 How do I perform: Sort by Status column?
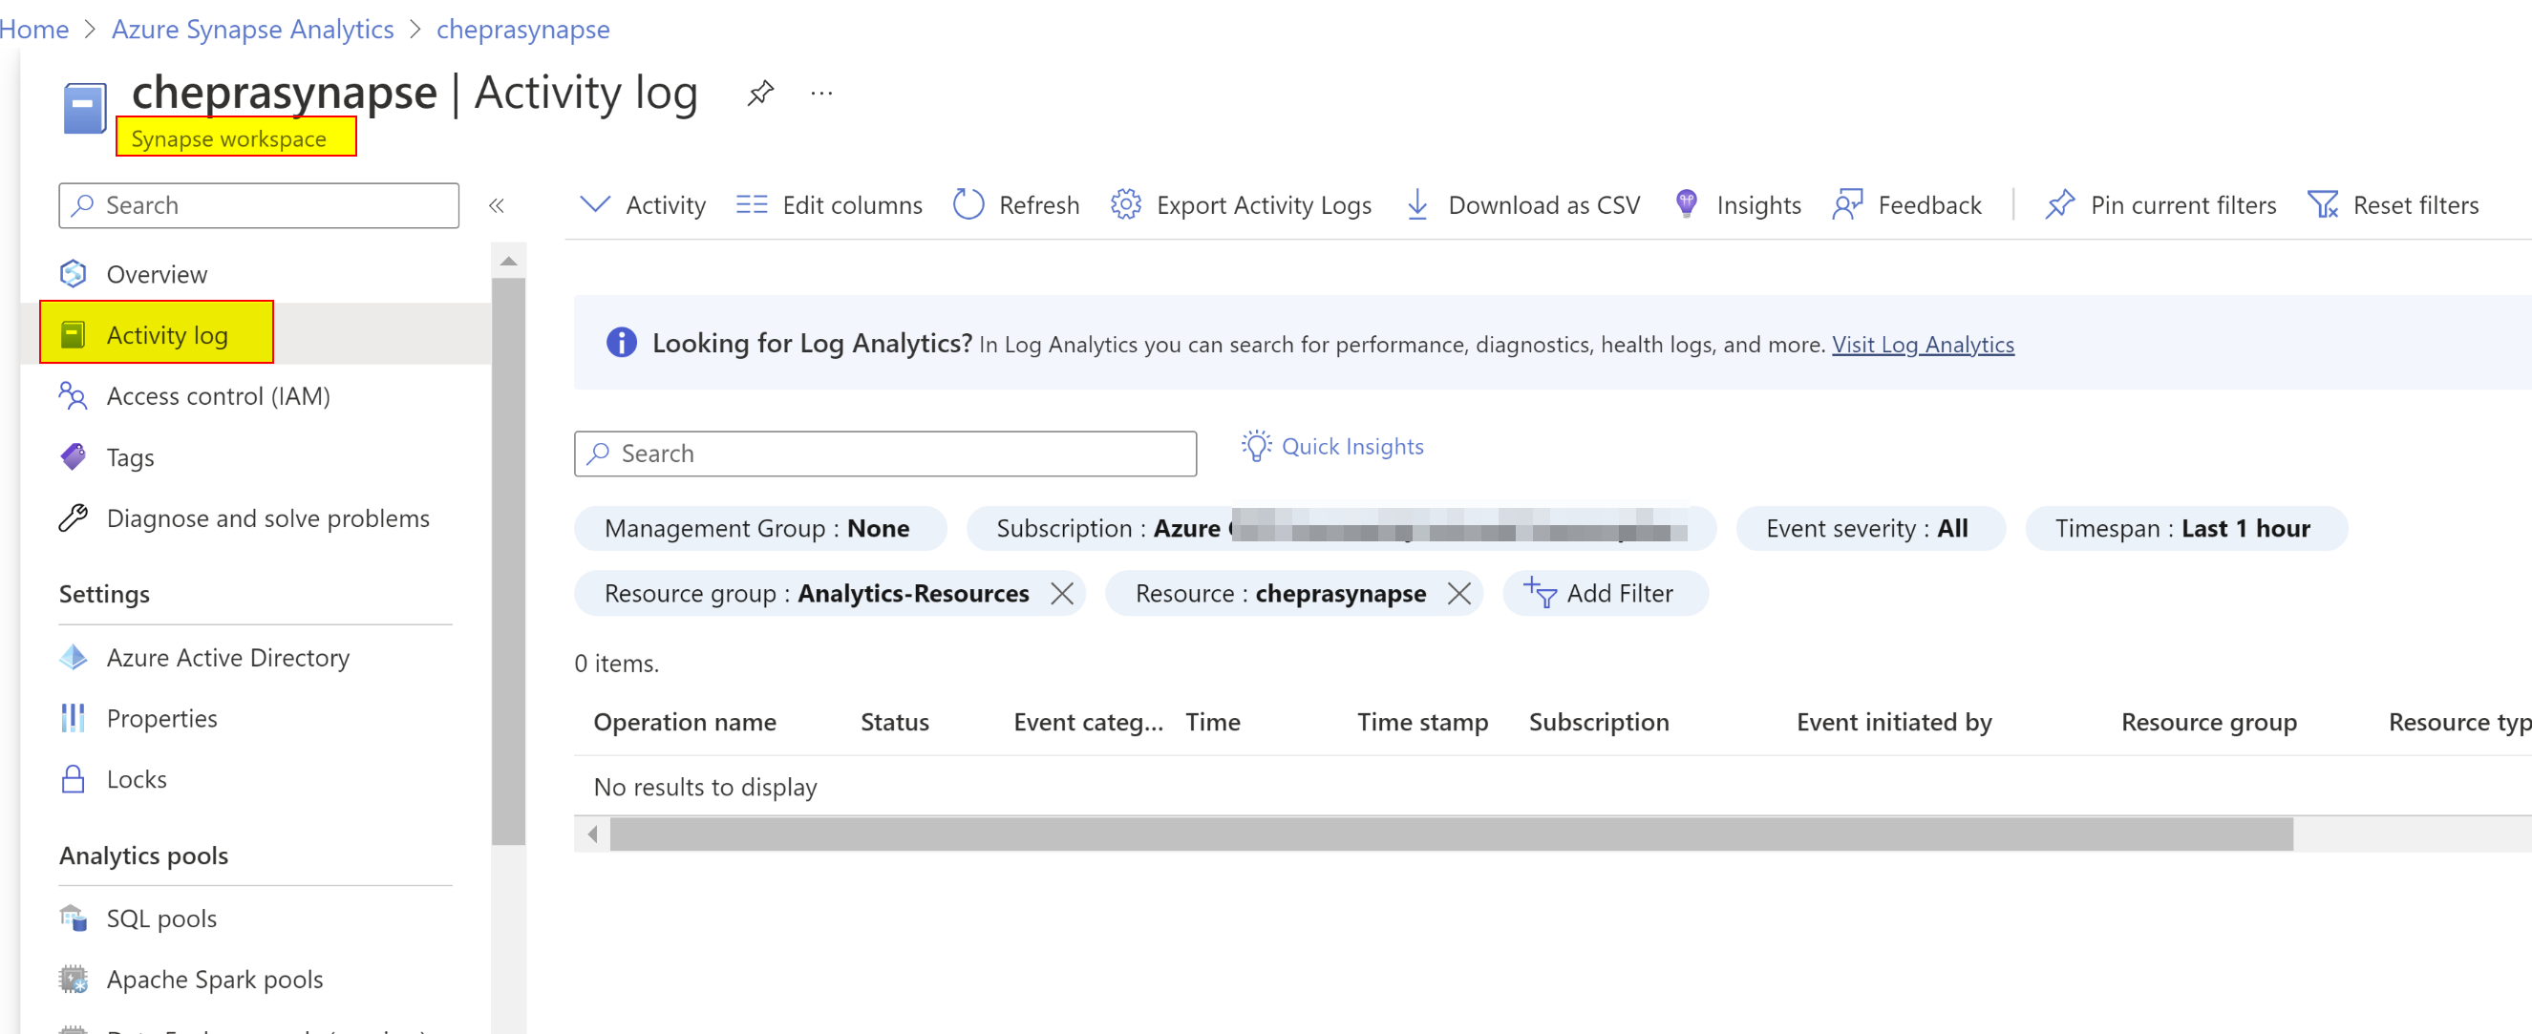coord(894,723)
